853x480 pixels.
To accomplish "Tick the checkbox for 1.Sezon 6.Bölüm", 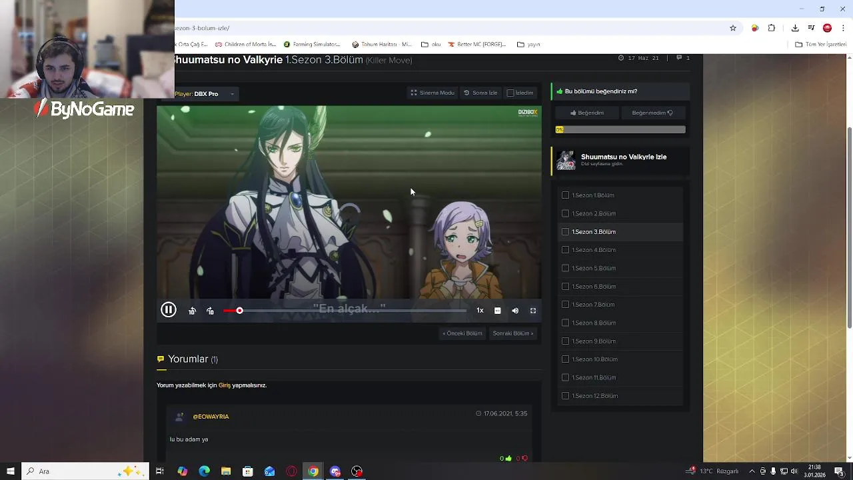I will click(x=565, y=287).
